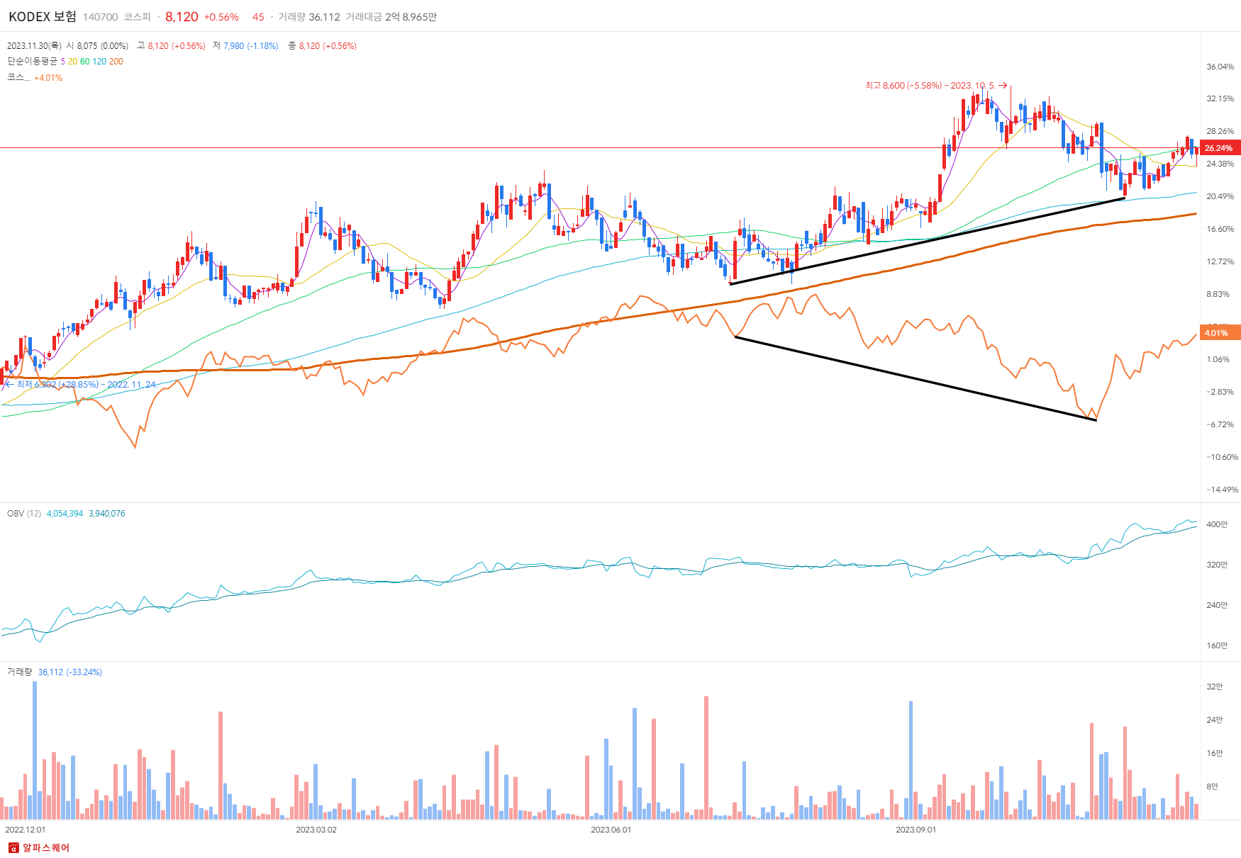Open the 알파스퀘어 watermark link text
The width and height of the screenshot is (1241, 858).
tap(46, 848)
